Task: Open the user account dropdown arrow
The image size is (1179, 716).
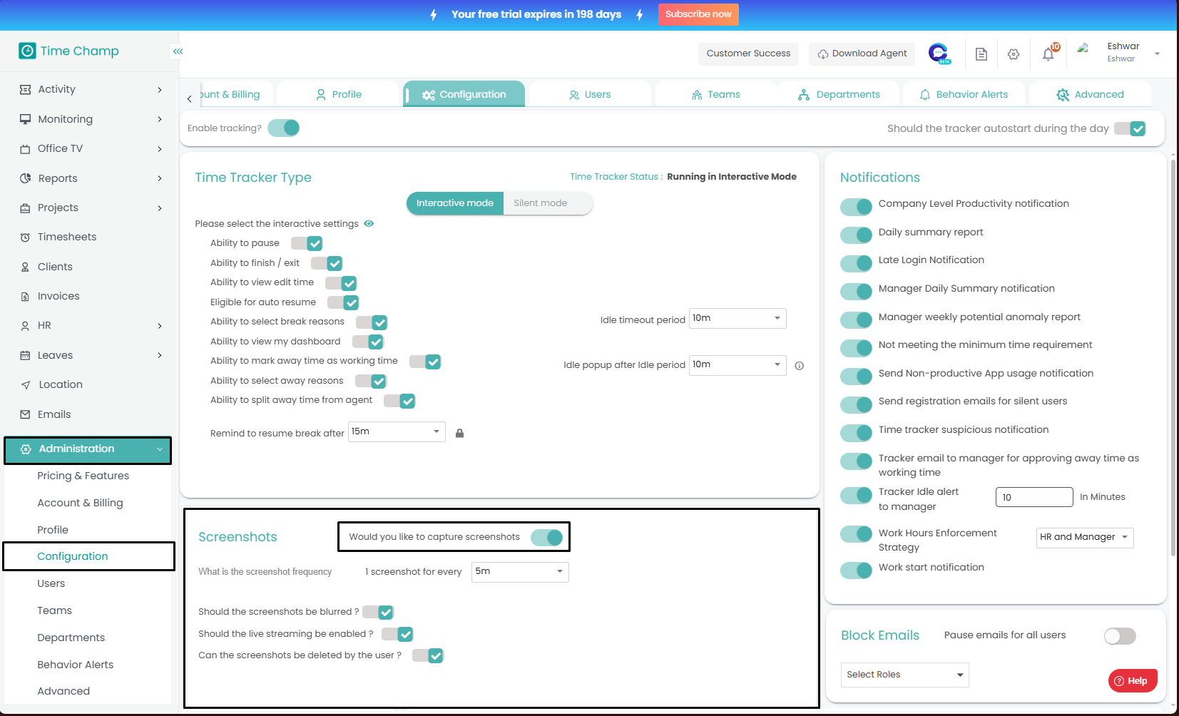Action: click(1157, 53)
